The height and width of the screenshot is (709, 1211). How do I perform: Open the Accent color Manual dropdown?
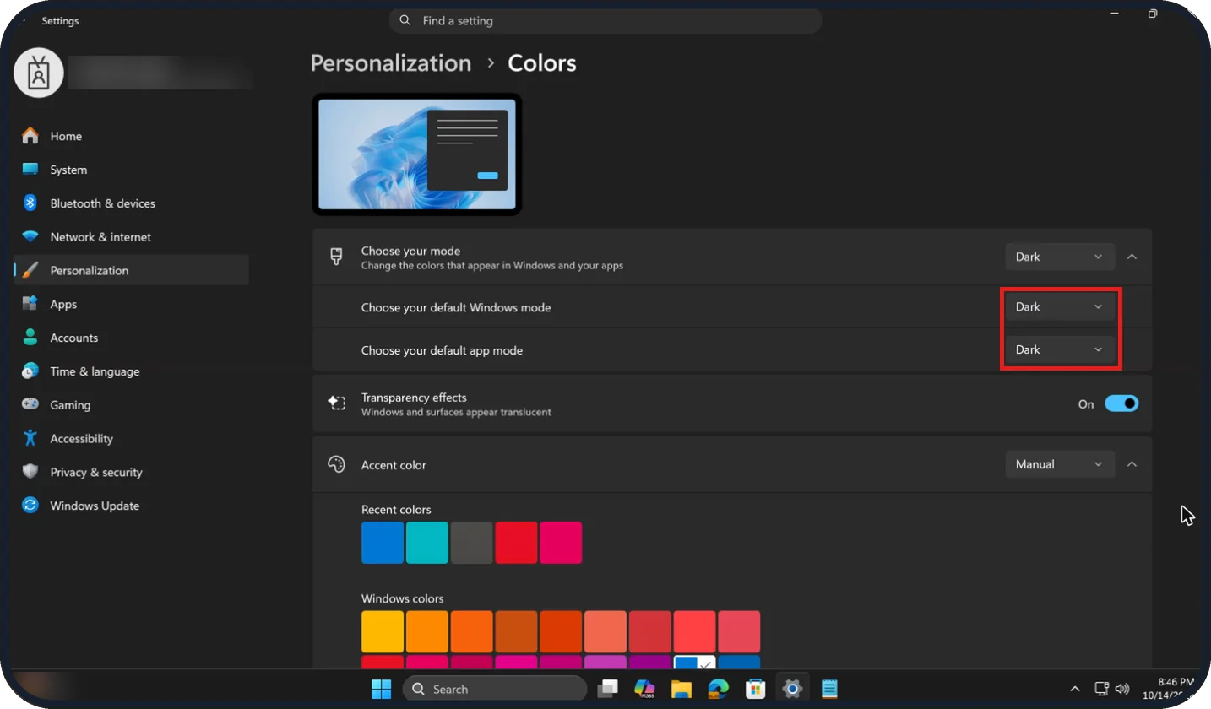[1060, 464]
